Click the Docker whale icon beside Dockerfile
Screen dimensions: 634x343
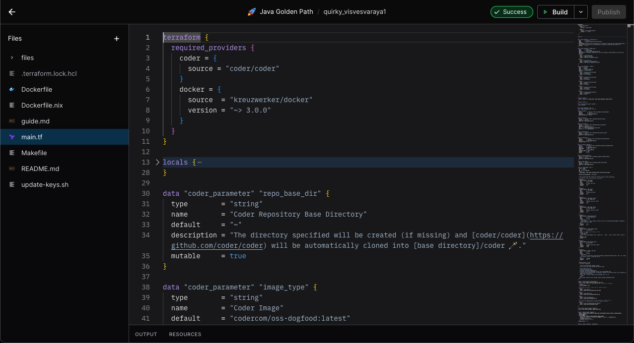pos(12,89)
